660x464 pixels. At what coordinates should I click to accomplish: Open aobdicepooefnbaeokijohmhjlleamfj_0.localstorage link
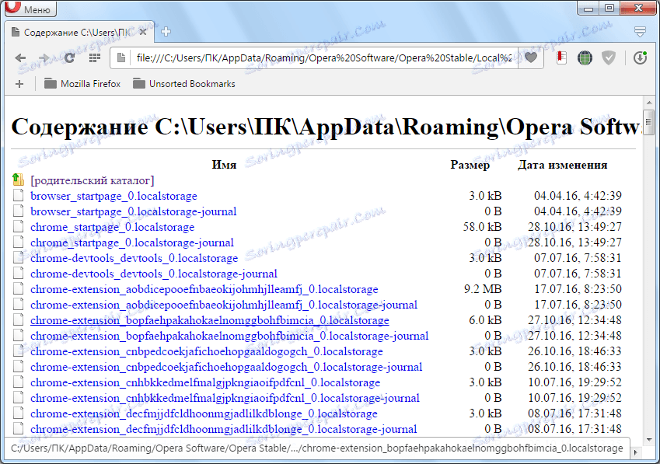(x=204, y=289)
